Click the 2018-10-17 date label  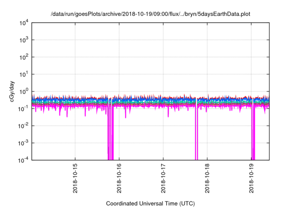coord(163,178)
